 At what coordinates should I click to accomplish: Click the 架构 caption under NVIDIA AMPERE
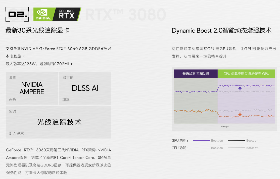tap(13, 99)
